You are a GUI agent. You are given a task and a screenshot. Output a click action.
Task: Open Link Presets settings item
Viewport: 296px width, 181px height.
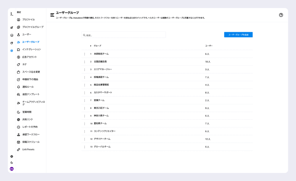click(x=28, y=150)
